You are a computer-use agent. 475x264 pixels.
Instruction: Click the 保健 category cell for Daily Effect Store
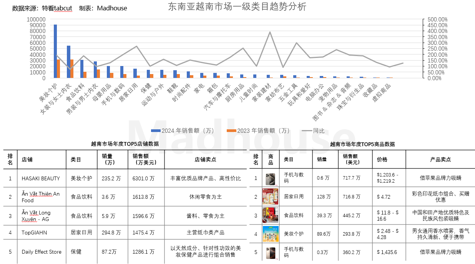(76, 252)
